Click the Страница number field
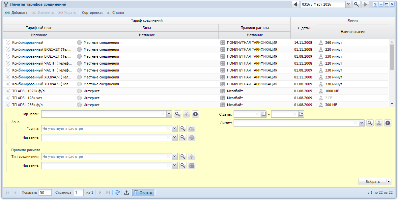The height and width of the screenshot is (200, 398). tap(79, 192)
